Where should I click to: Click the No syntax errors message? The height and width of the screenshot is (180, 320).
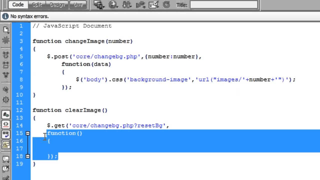[x=29, y=16]
